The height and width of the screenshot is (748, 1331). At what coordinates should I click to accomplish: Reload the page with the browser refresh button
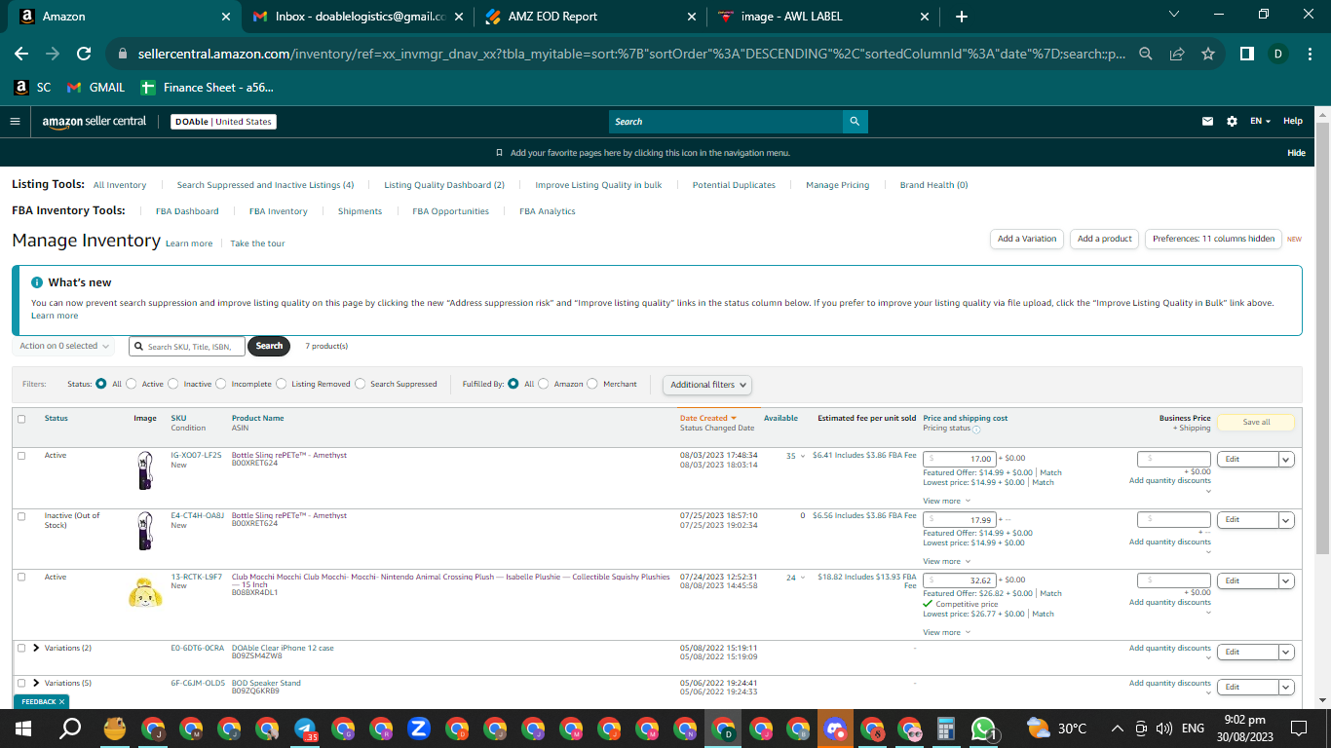point(84,55)
